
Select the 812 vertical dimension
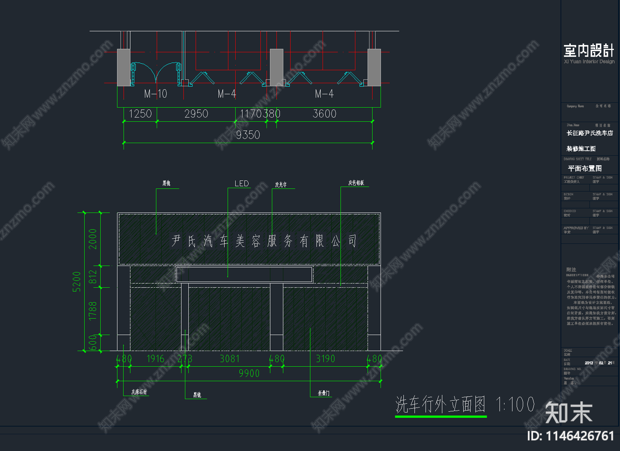[x=92, y=276]
